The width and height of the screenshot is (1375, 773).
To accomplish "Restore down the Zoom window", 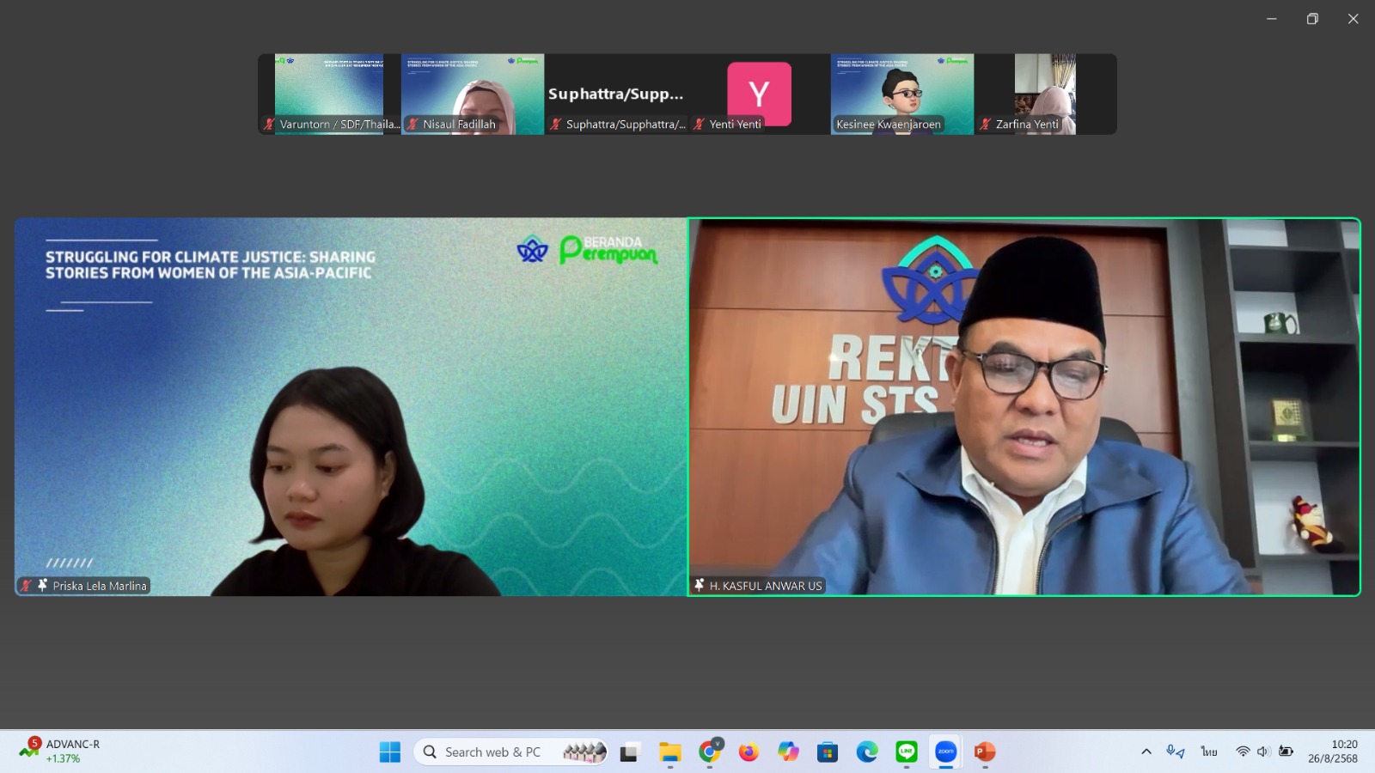I will (x=1312, y=19).
